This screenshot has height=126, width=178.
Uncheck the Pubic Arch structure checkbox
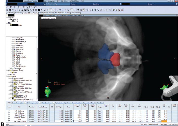(x=13, y=49)
